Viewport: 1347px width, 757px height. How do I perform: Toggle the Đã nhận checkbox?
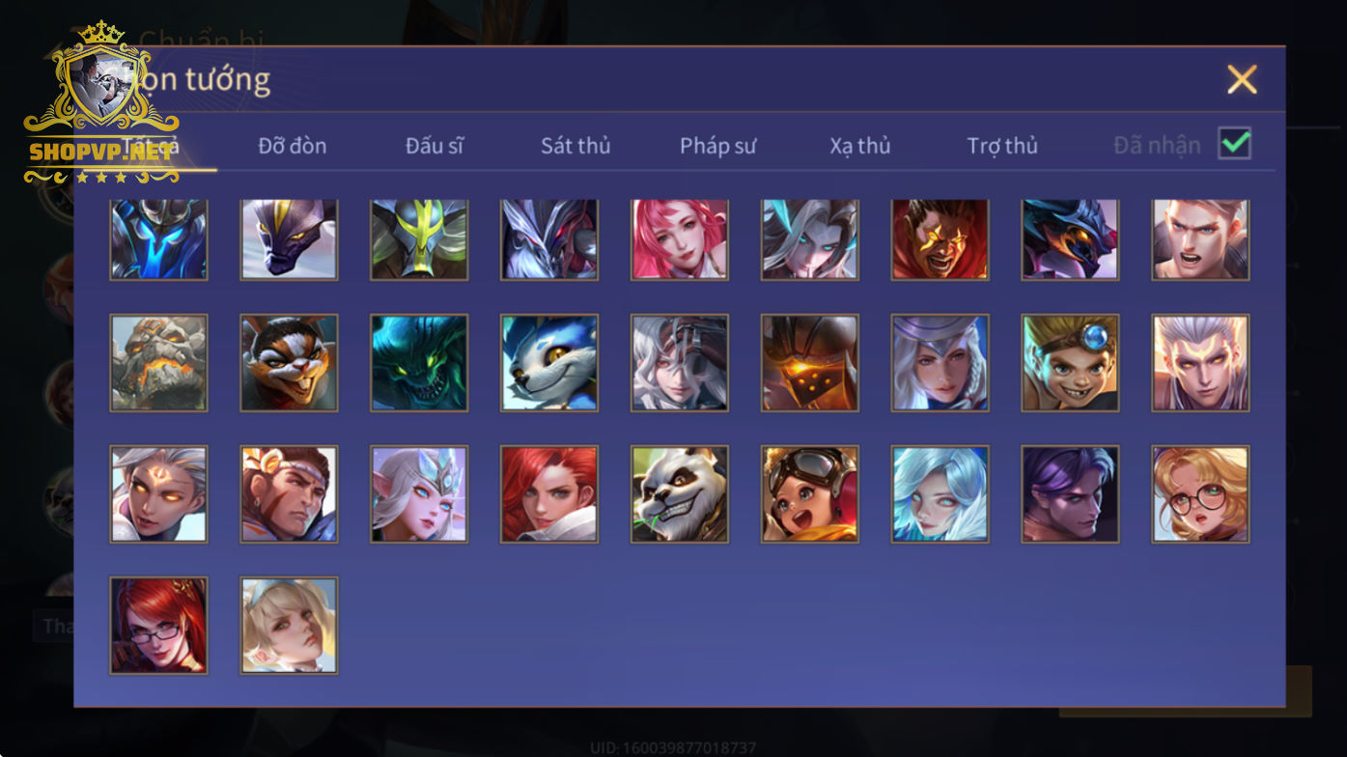point(1234,144)
